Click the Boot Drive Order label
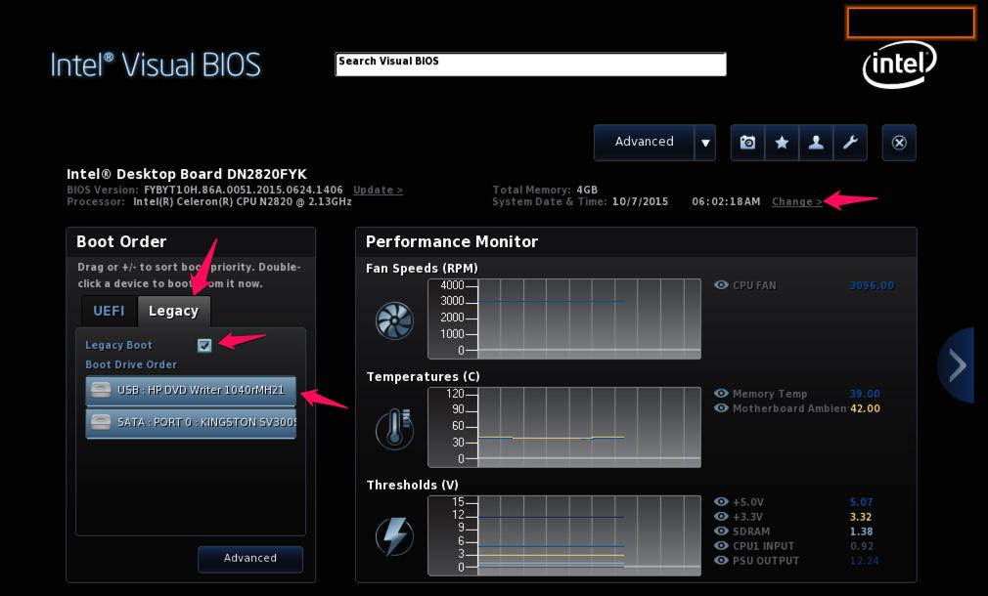The width and height of the screenshot is (988, 596). click(x=131, y=364)
